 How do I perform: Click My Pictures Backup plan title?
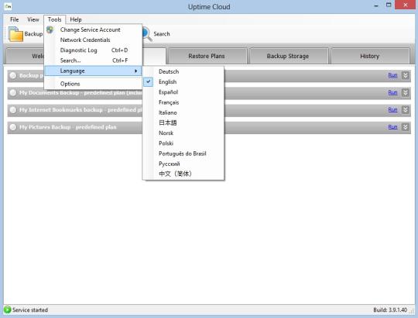tap(68, 127)
